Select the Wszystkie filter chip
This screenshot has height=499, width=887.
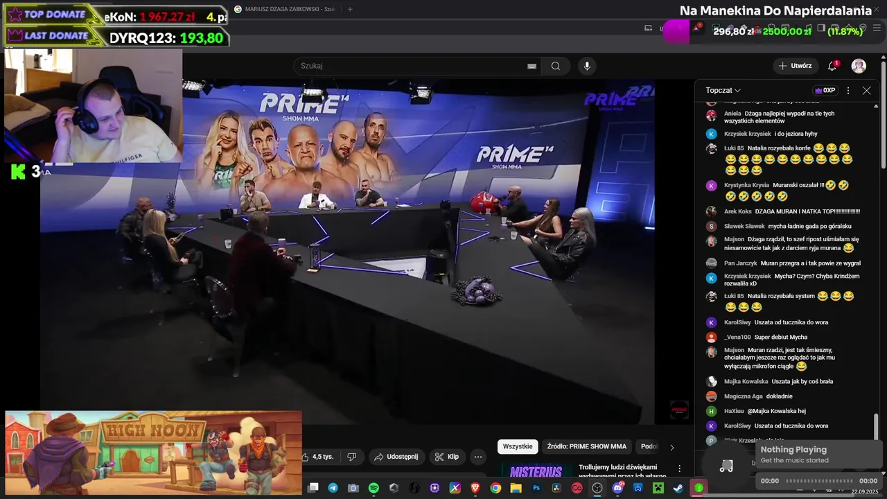[x=518, y=447]
